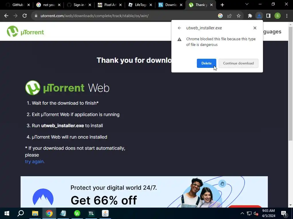Close the Thank you uTorrent tab
The height and width of the screenshot is (219, 293).
(211, 5)
